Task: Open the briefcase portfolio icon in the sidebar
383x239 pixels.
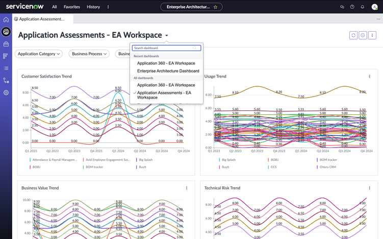Action: click(x=6, y=44)
